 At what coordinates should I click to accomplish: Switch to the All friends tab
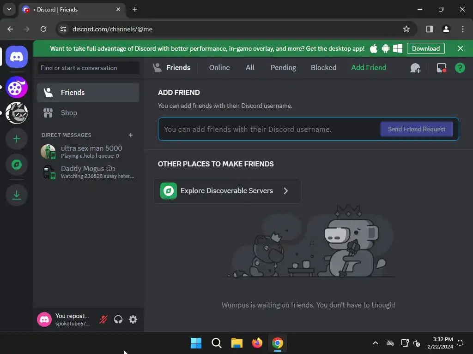(250, 68)
